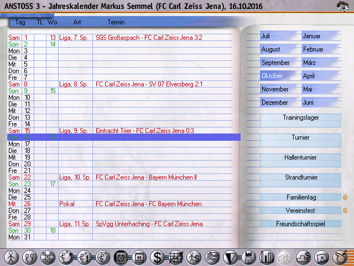This screenshot has height=266, width=354.
Task: Switch calendar to Juni
Action: pyautogui.click(x=321, y=103)
